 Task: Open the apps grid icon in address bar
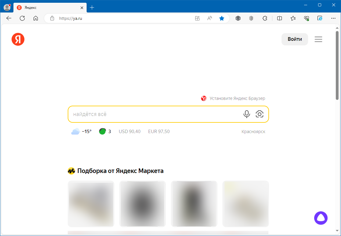click(x=197, y=19)
